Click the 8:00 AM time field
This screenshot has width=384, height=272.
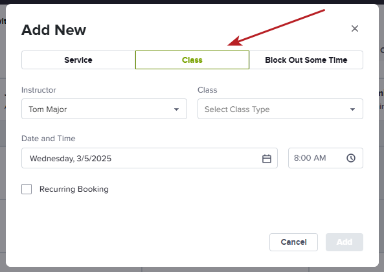coord(326,158)
